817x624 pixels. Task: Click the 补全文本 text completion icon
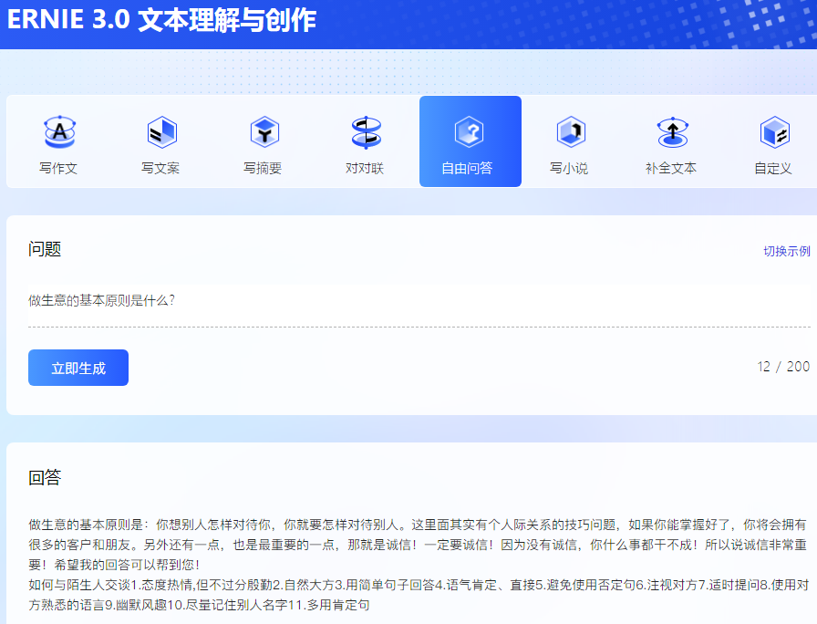(673, 132)
